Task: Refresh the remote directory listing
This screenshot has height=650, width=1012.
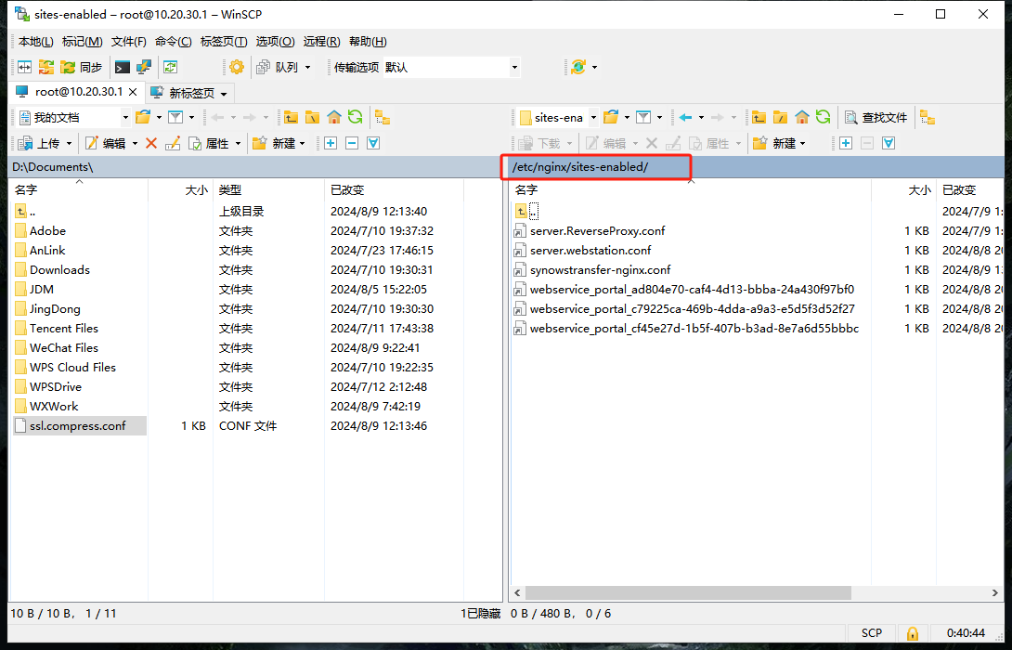Action: click(x=823, y=117)
